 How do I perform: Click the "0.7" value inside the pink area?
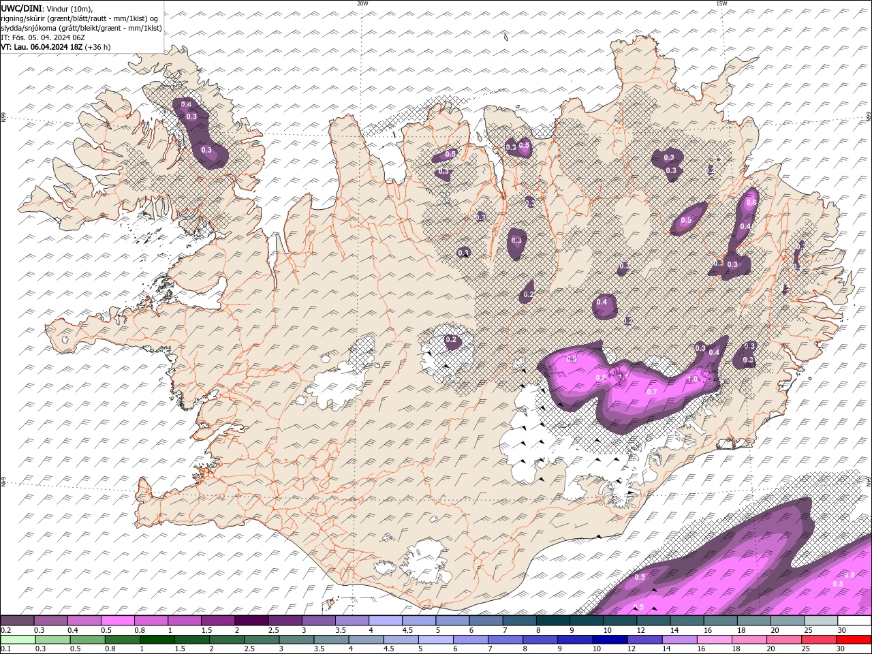pos(651,392)
